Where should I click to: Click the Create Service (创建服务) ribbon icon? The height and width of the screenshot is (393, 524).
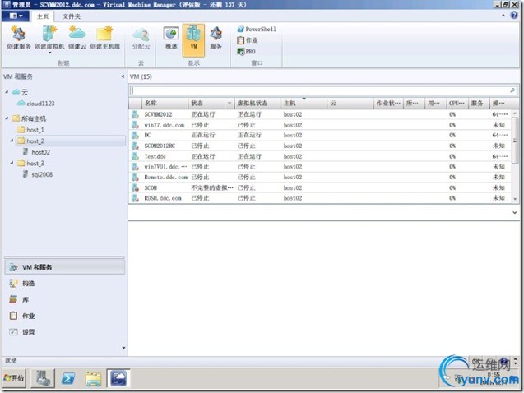coord(19,38)
